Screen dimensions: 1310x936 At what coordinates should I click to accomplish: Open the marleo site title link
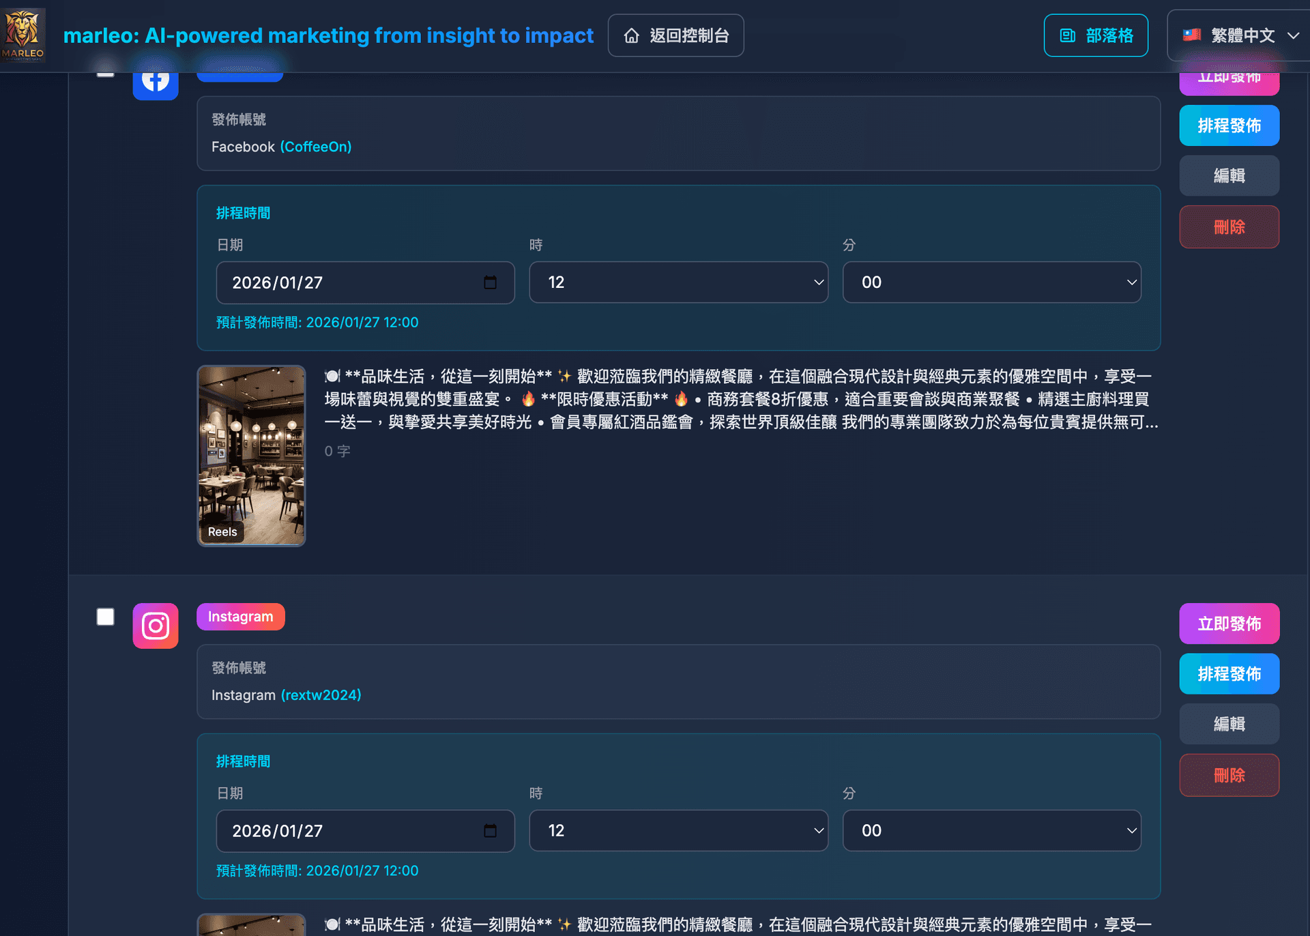(328, 35)
